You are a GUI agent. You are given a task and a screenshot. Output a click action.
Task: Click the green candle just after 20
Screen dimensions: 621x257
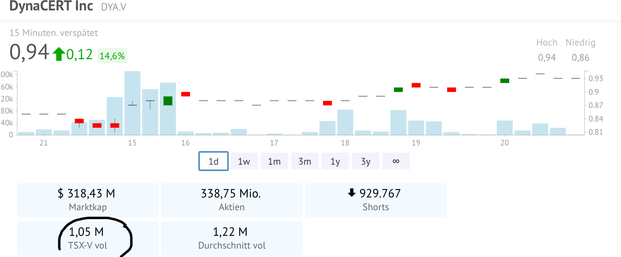[505, 81]
